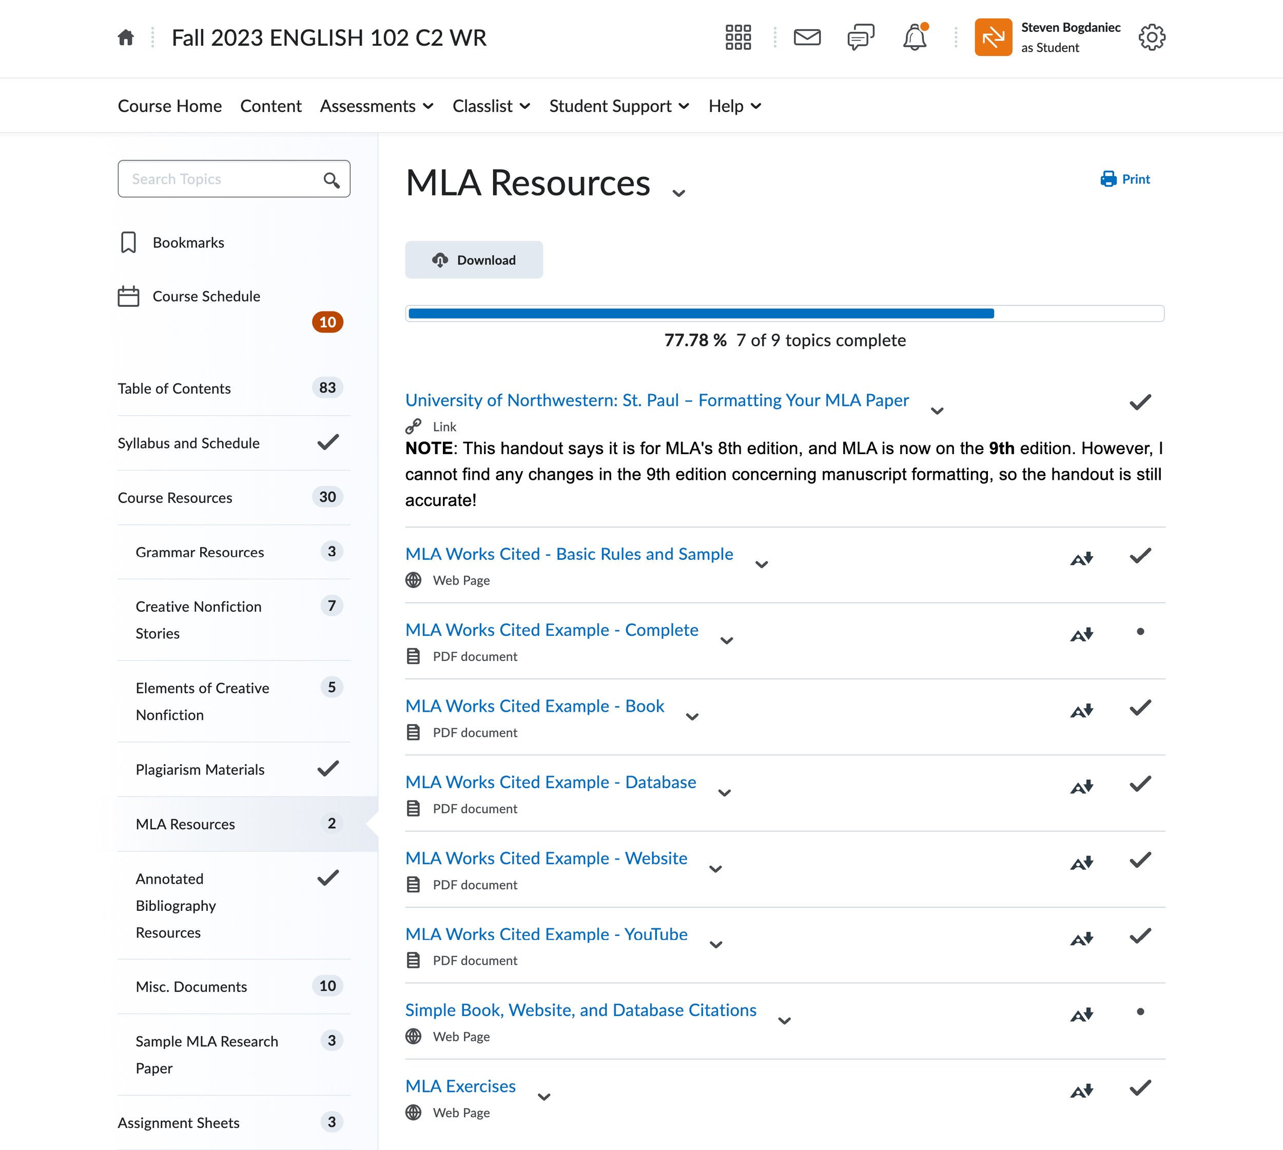Open the notifications bell icon
The image size is (1283, 1150).
tap(914, 38)
